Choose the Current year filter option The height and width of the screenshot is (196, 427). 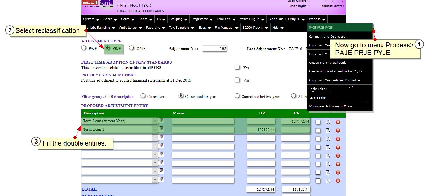(x=143, y=96)
